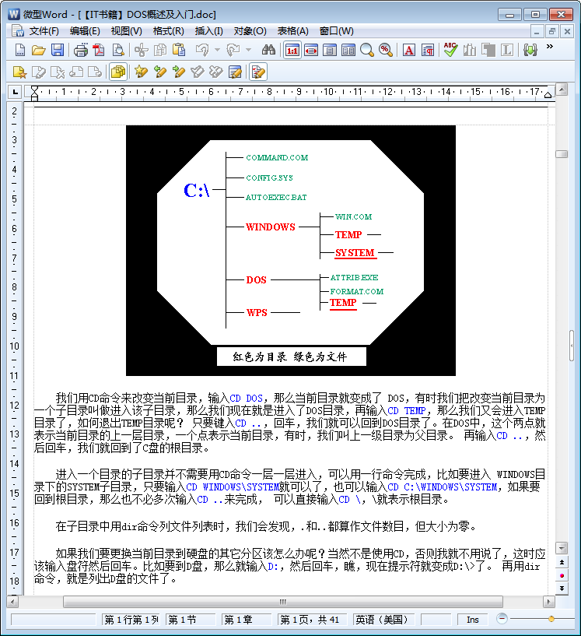Click the grayed page with left arrow

click(75, 72)
